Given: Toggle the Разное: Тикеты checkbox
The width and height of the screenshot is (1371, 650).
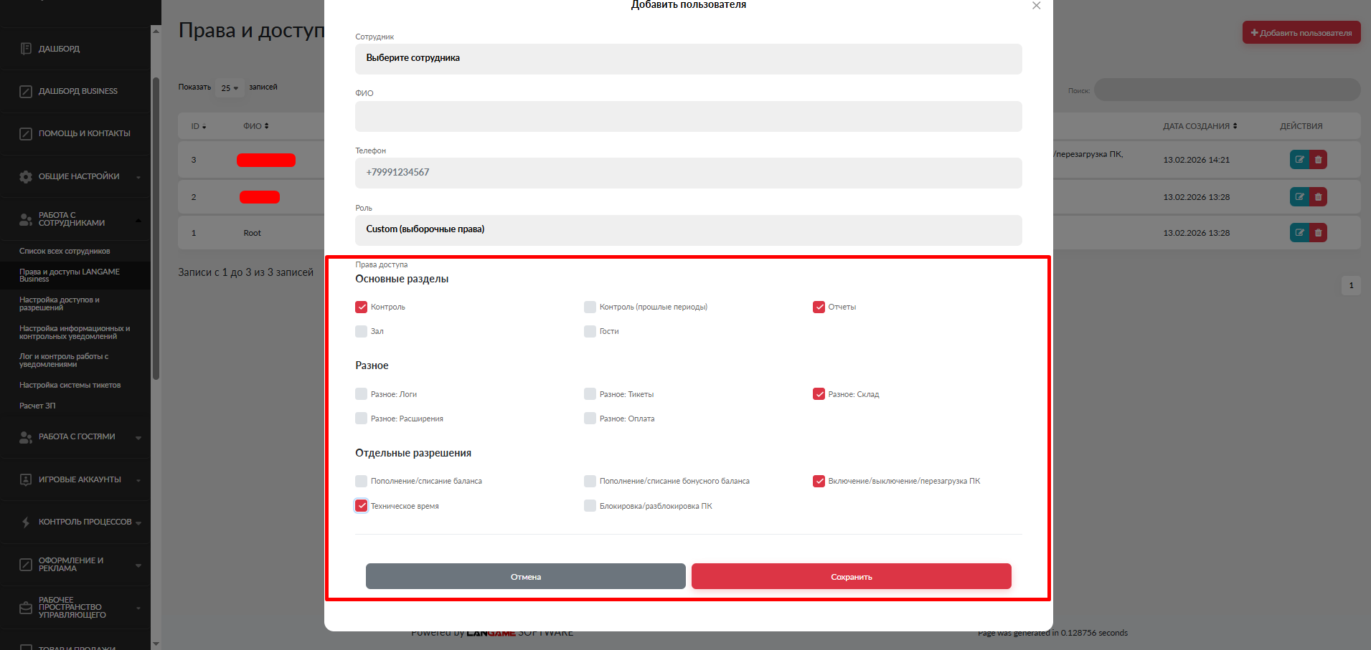Looking at the screenshot, I should (x=590, y=394).
